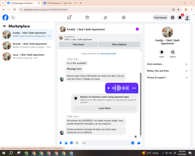Open Freddy conversation in the chat list
The height and width of the screenshot is (156, 195).
click(x=27, y=34)
